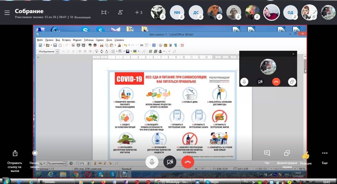
Task: Turn on video in main call bar
Action: pyautogui.click(x=170, y=162)
